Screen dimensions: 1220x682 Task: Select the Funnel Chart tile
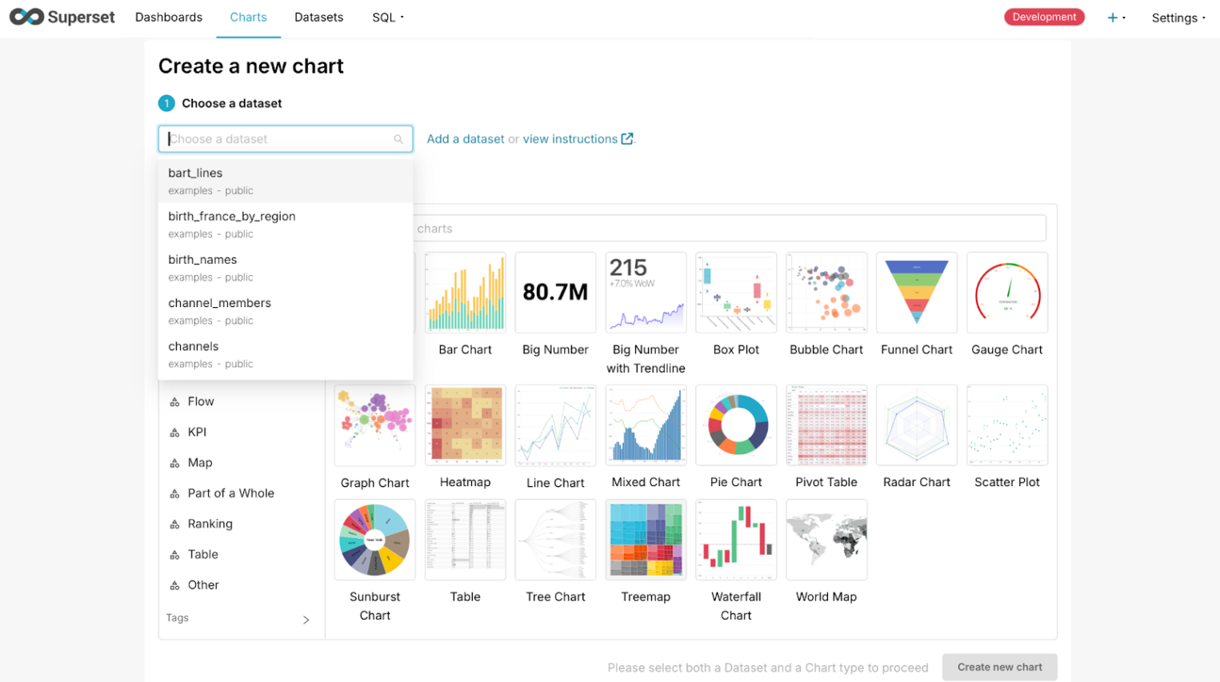tap(916, 293)
